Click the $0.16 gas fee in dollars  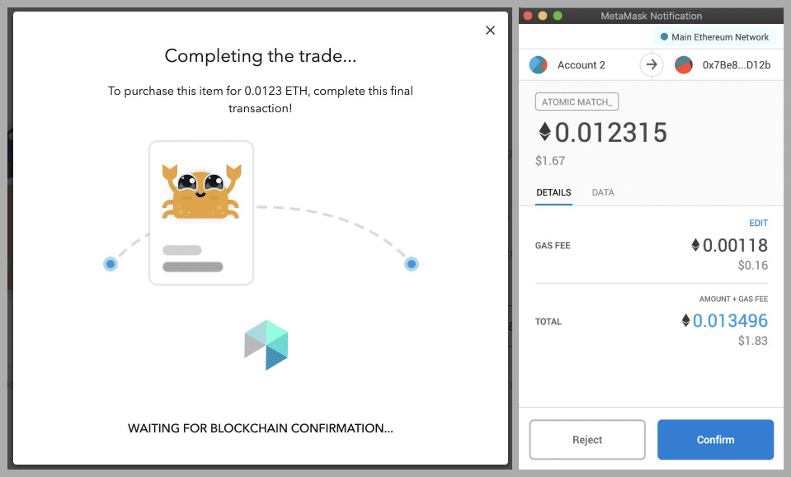(x=753, y=266)
